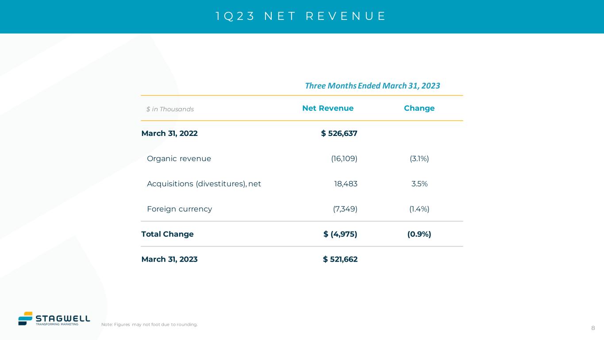604x340 pixels.
Task: Click the $ 526,637 revenue value
Action: (339, 134)
